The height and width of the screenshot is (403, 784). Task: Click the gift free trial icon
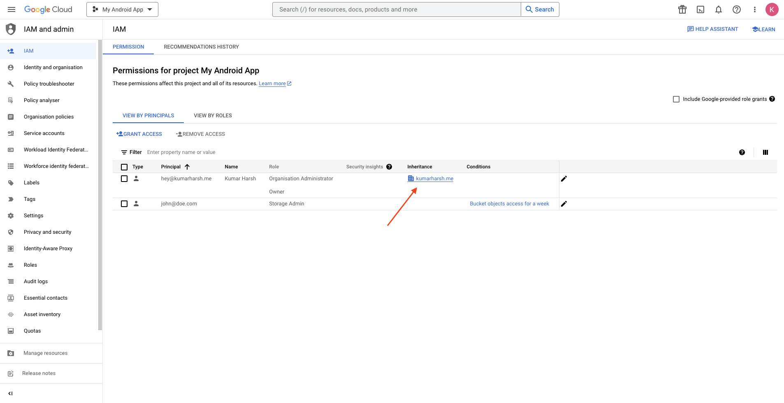(x=682, y=9)
